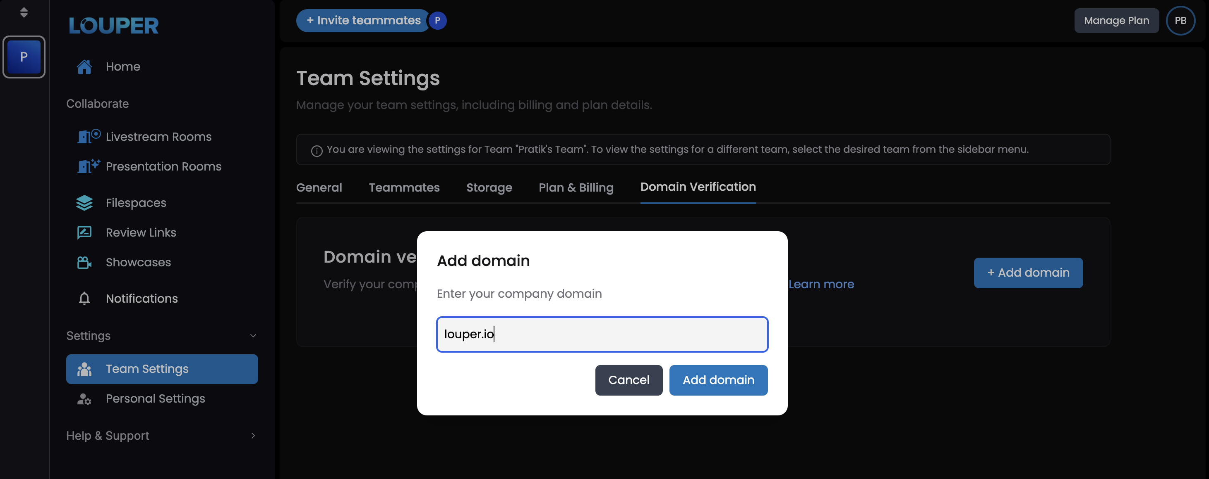Click the Showcases camera icon

[84, 262]
